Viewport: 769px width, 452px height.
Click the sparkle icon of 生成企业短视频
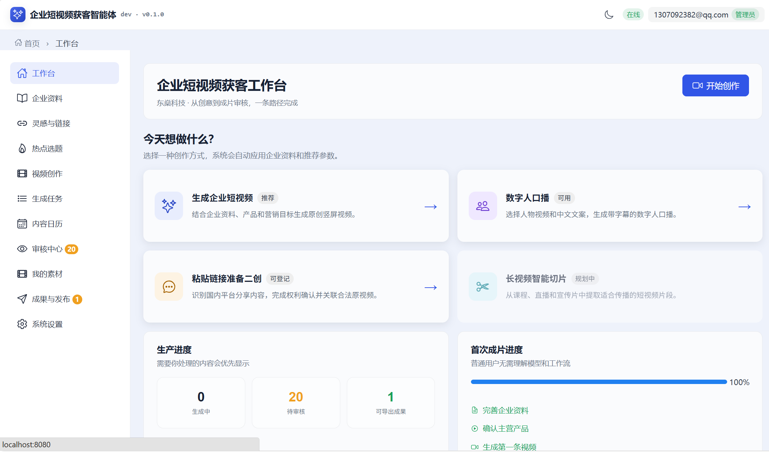point(169,206)
